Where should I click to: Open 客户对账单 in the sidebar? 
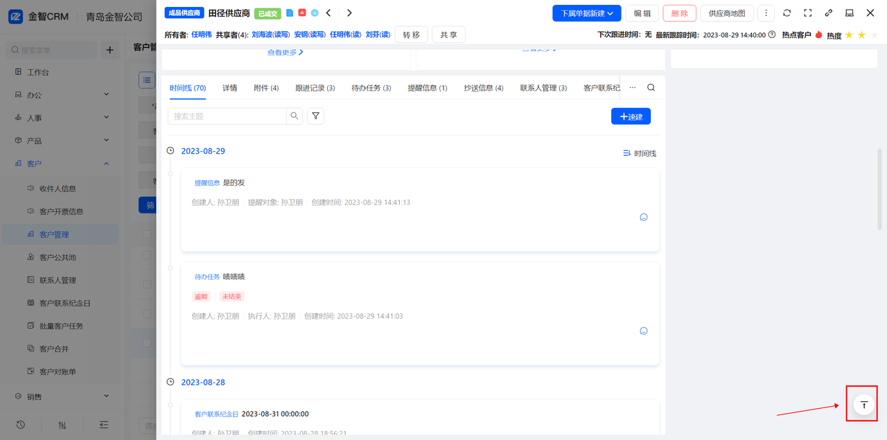[60, 371]
